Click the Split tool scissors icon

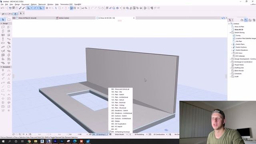tap(82, 8)
